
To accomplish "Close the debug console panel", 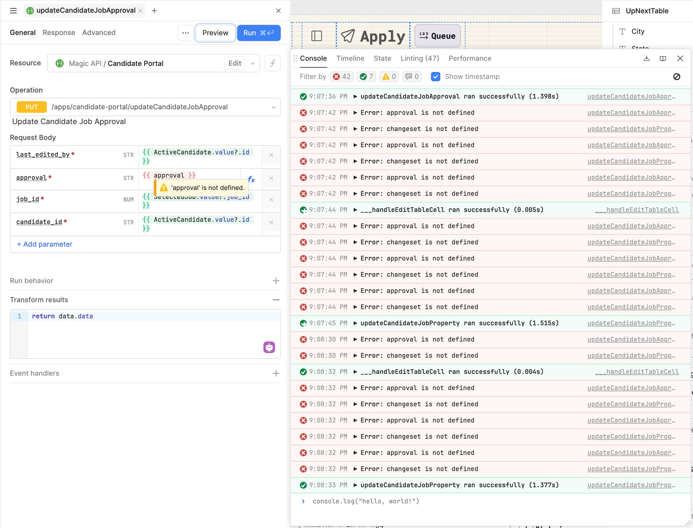I will [680, 58].
